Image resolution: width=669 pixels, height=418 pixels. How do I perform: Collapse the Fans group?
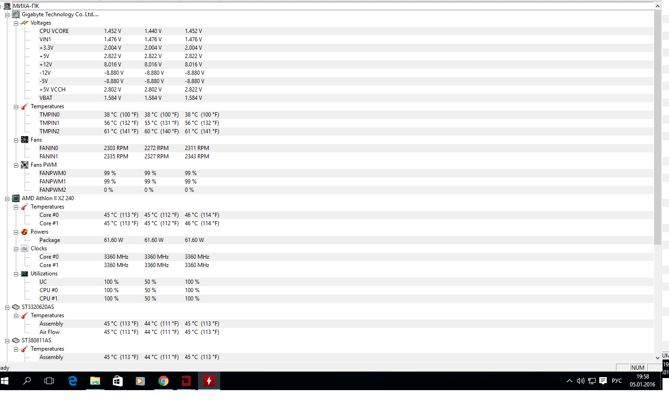[16, 140]
